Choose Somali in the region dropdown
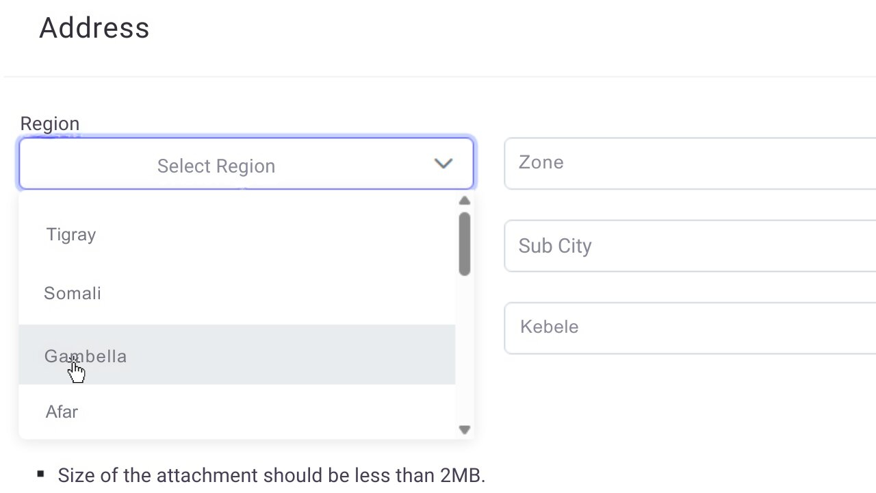 [73, 294]
